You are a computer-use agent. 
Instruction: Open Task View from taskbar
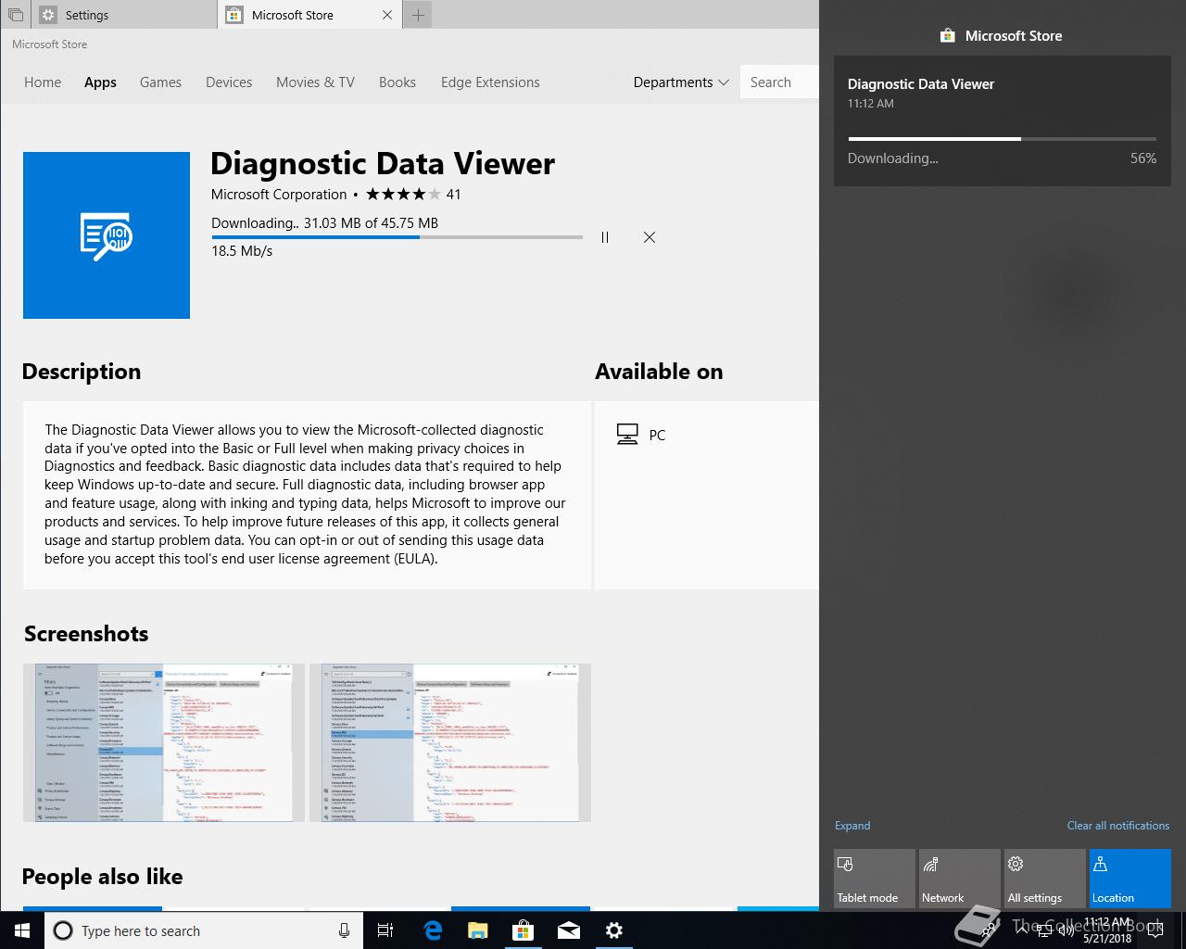tap(385, 930)
